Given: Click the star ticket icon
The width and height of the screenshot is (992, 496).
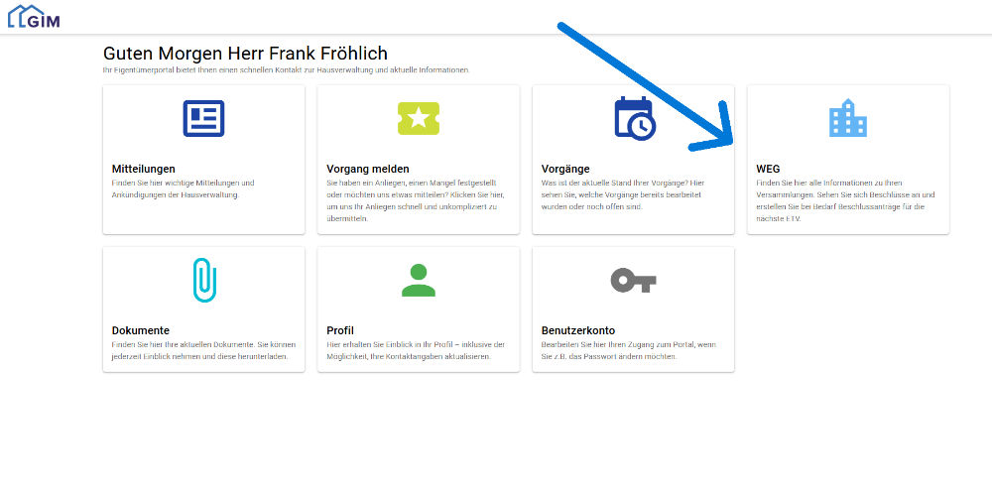Looking at the screenshot, I should pyautogui.click(x=419, y=118).
